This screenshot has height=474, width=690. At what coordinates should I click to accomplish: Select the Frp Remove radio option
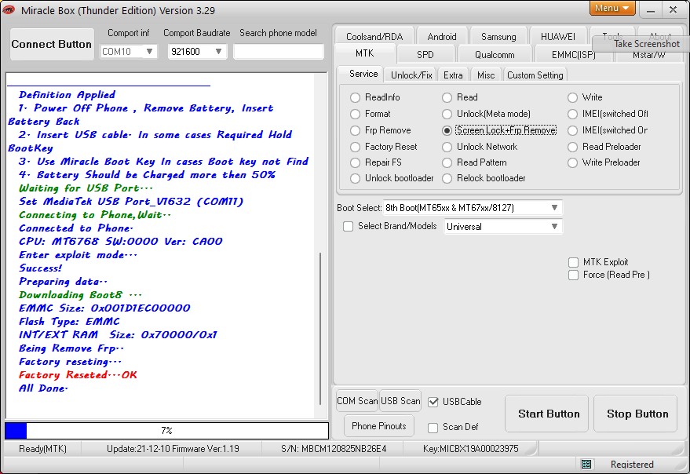point(355,130)
